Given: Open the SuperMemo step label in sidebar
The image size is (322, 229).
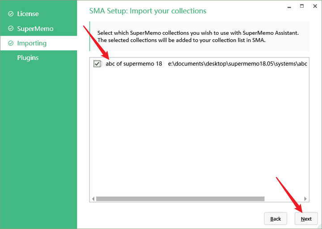Looking at the screenshot, I should (35, 29).
